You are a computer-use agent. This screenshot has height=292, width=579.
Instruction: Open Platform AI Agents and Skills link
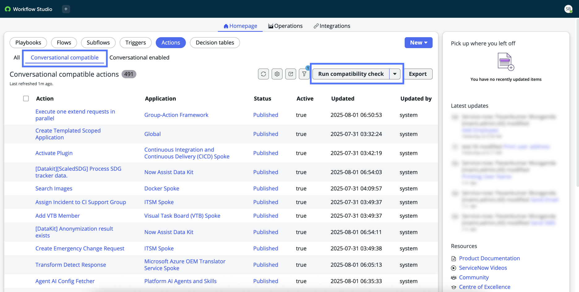(180, 281)
